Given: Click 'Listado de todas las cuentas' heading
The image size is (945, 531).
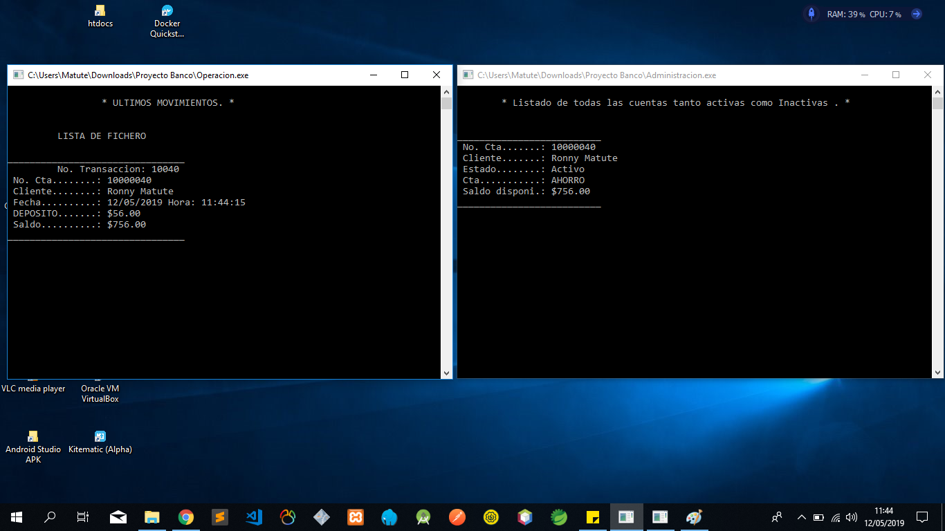Looking at the screenshot, I should click(676, 102).
